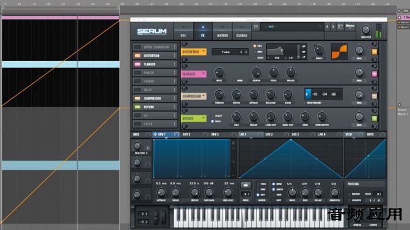Toggle the orange Distortion power button
Screen dimensions: 410x230
pyautogui.click(x=374, y=52)
